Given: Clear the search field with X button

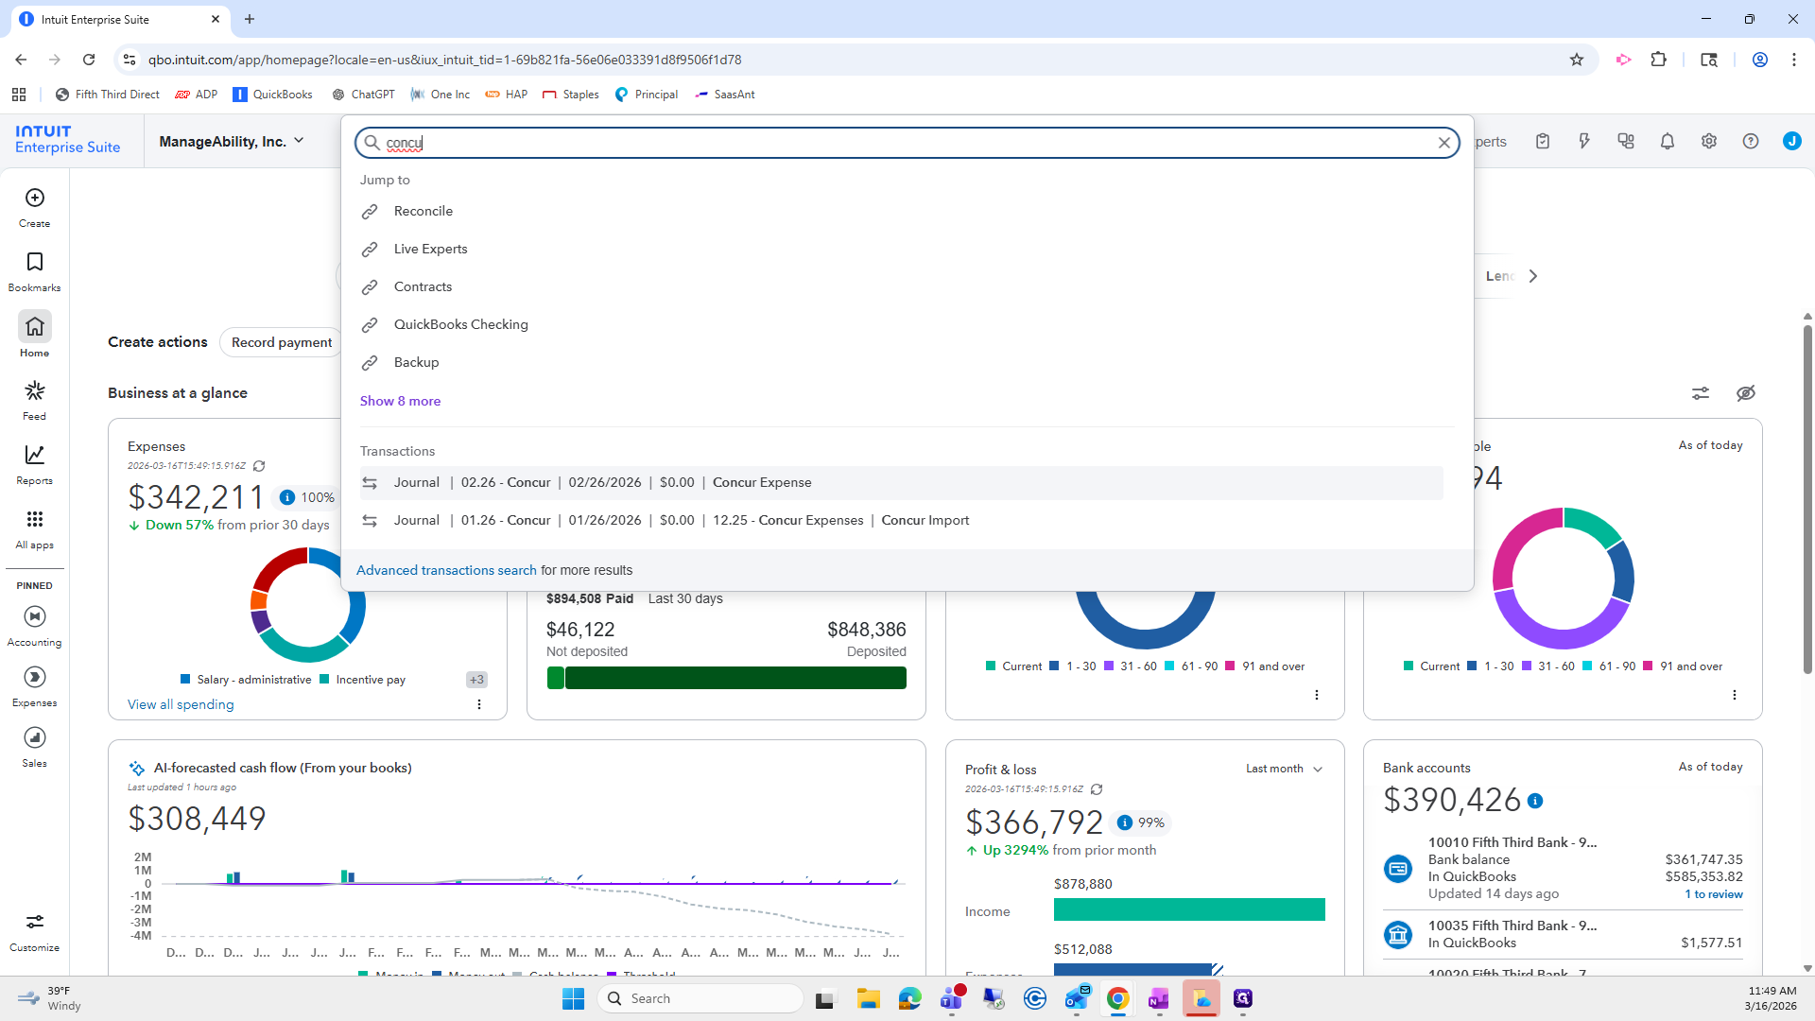Looking at the screenshot, I should 1444,143.
